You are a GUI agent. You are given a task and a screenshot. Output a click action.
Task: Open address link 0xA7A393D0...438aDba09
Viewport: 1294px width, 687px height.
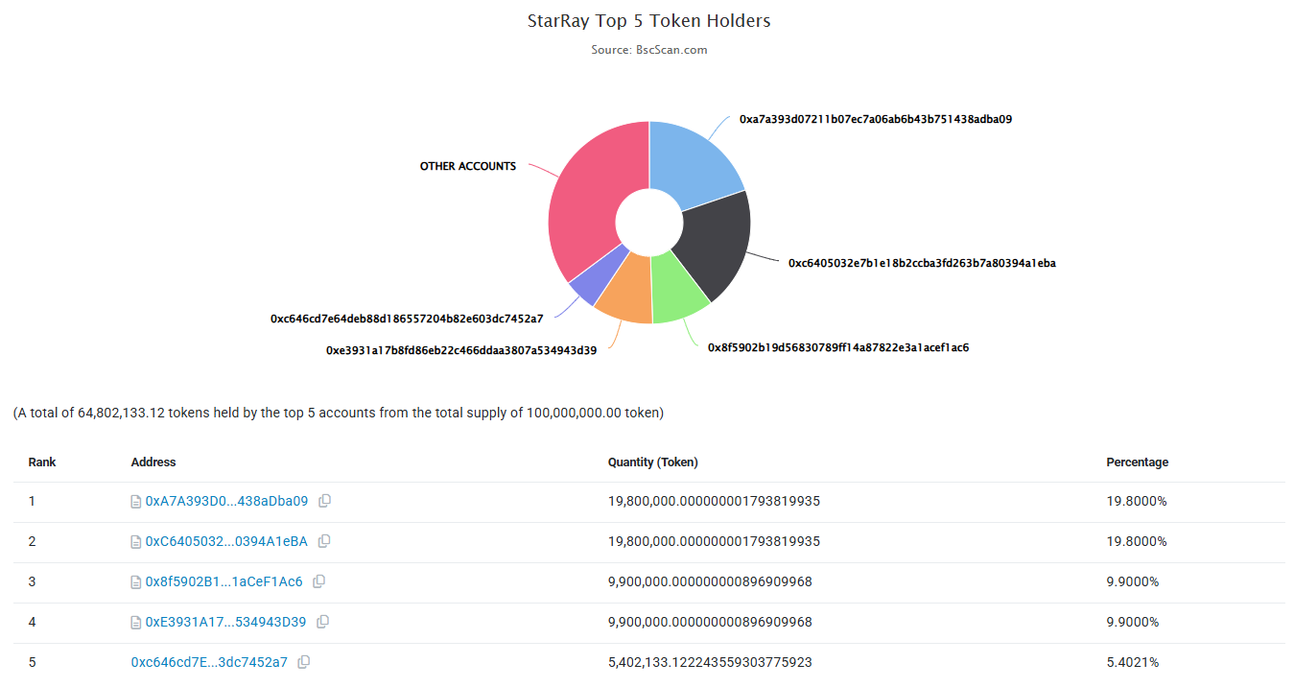pyautogui.click(x=226, y=501)
